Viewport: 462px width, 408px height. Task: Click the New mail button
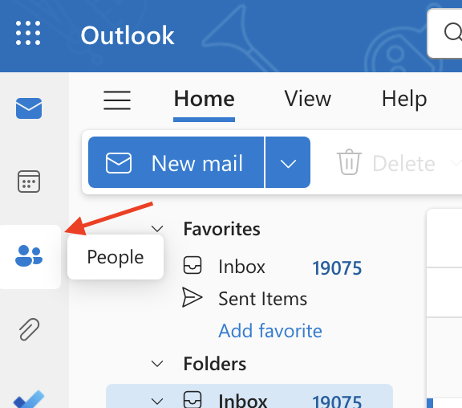[x=176, y=162]
